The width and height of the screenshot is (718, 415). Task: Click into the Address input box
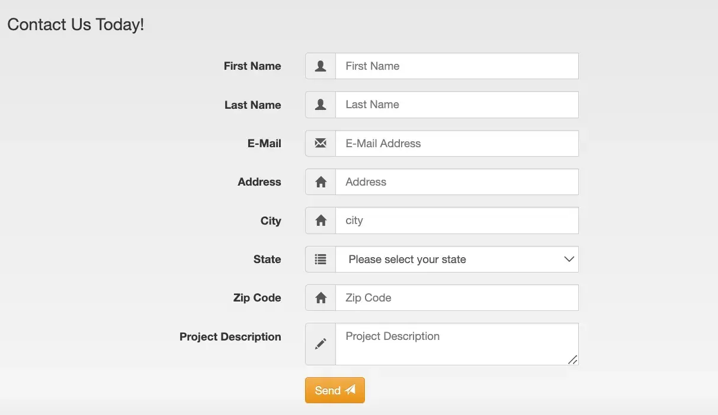(456, 182)
